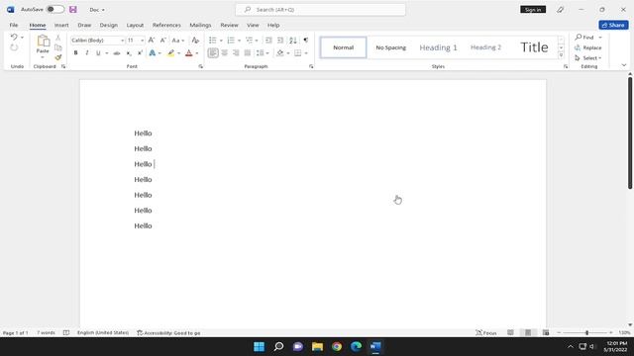The image size is (634, 356).
Task: Switch to the Insert tab
Action: pyautogui.click(x=61, y=25)
